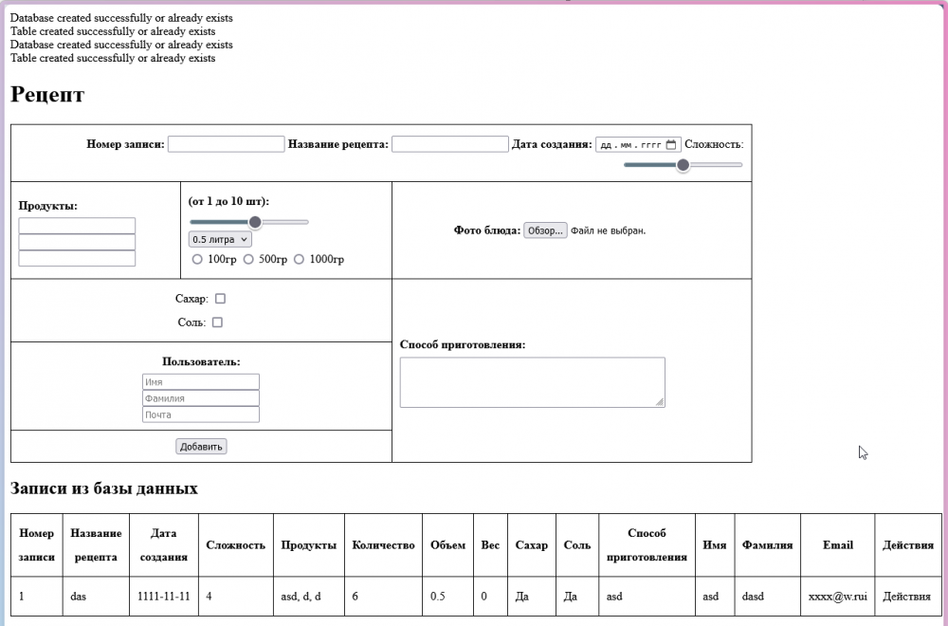Click the Действия link in table row
The height and width of the screenshot is (626, 948).
906,597
